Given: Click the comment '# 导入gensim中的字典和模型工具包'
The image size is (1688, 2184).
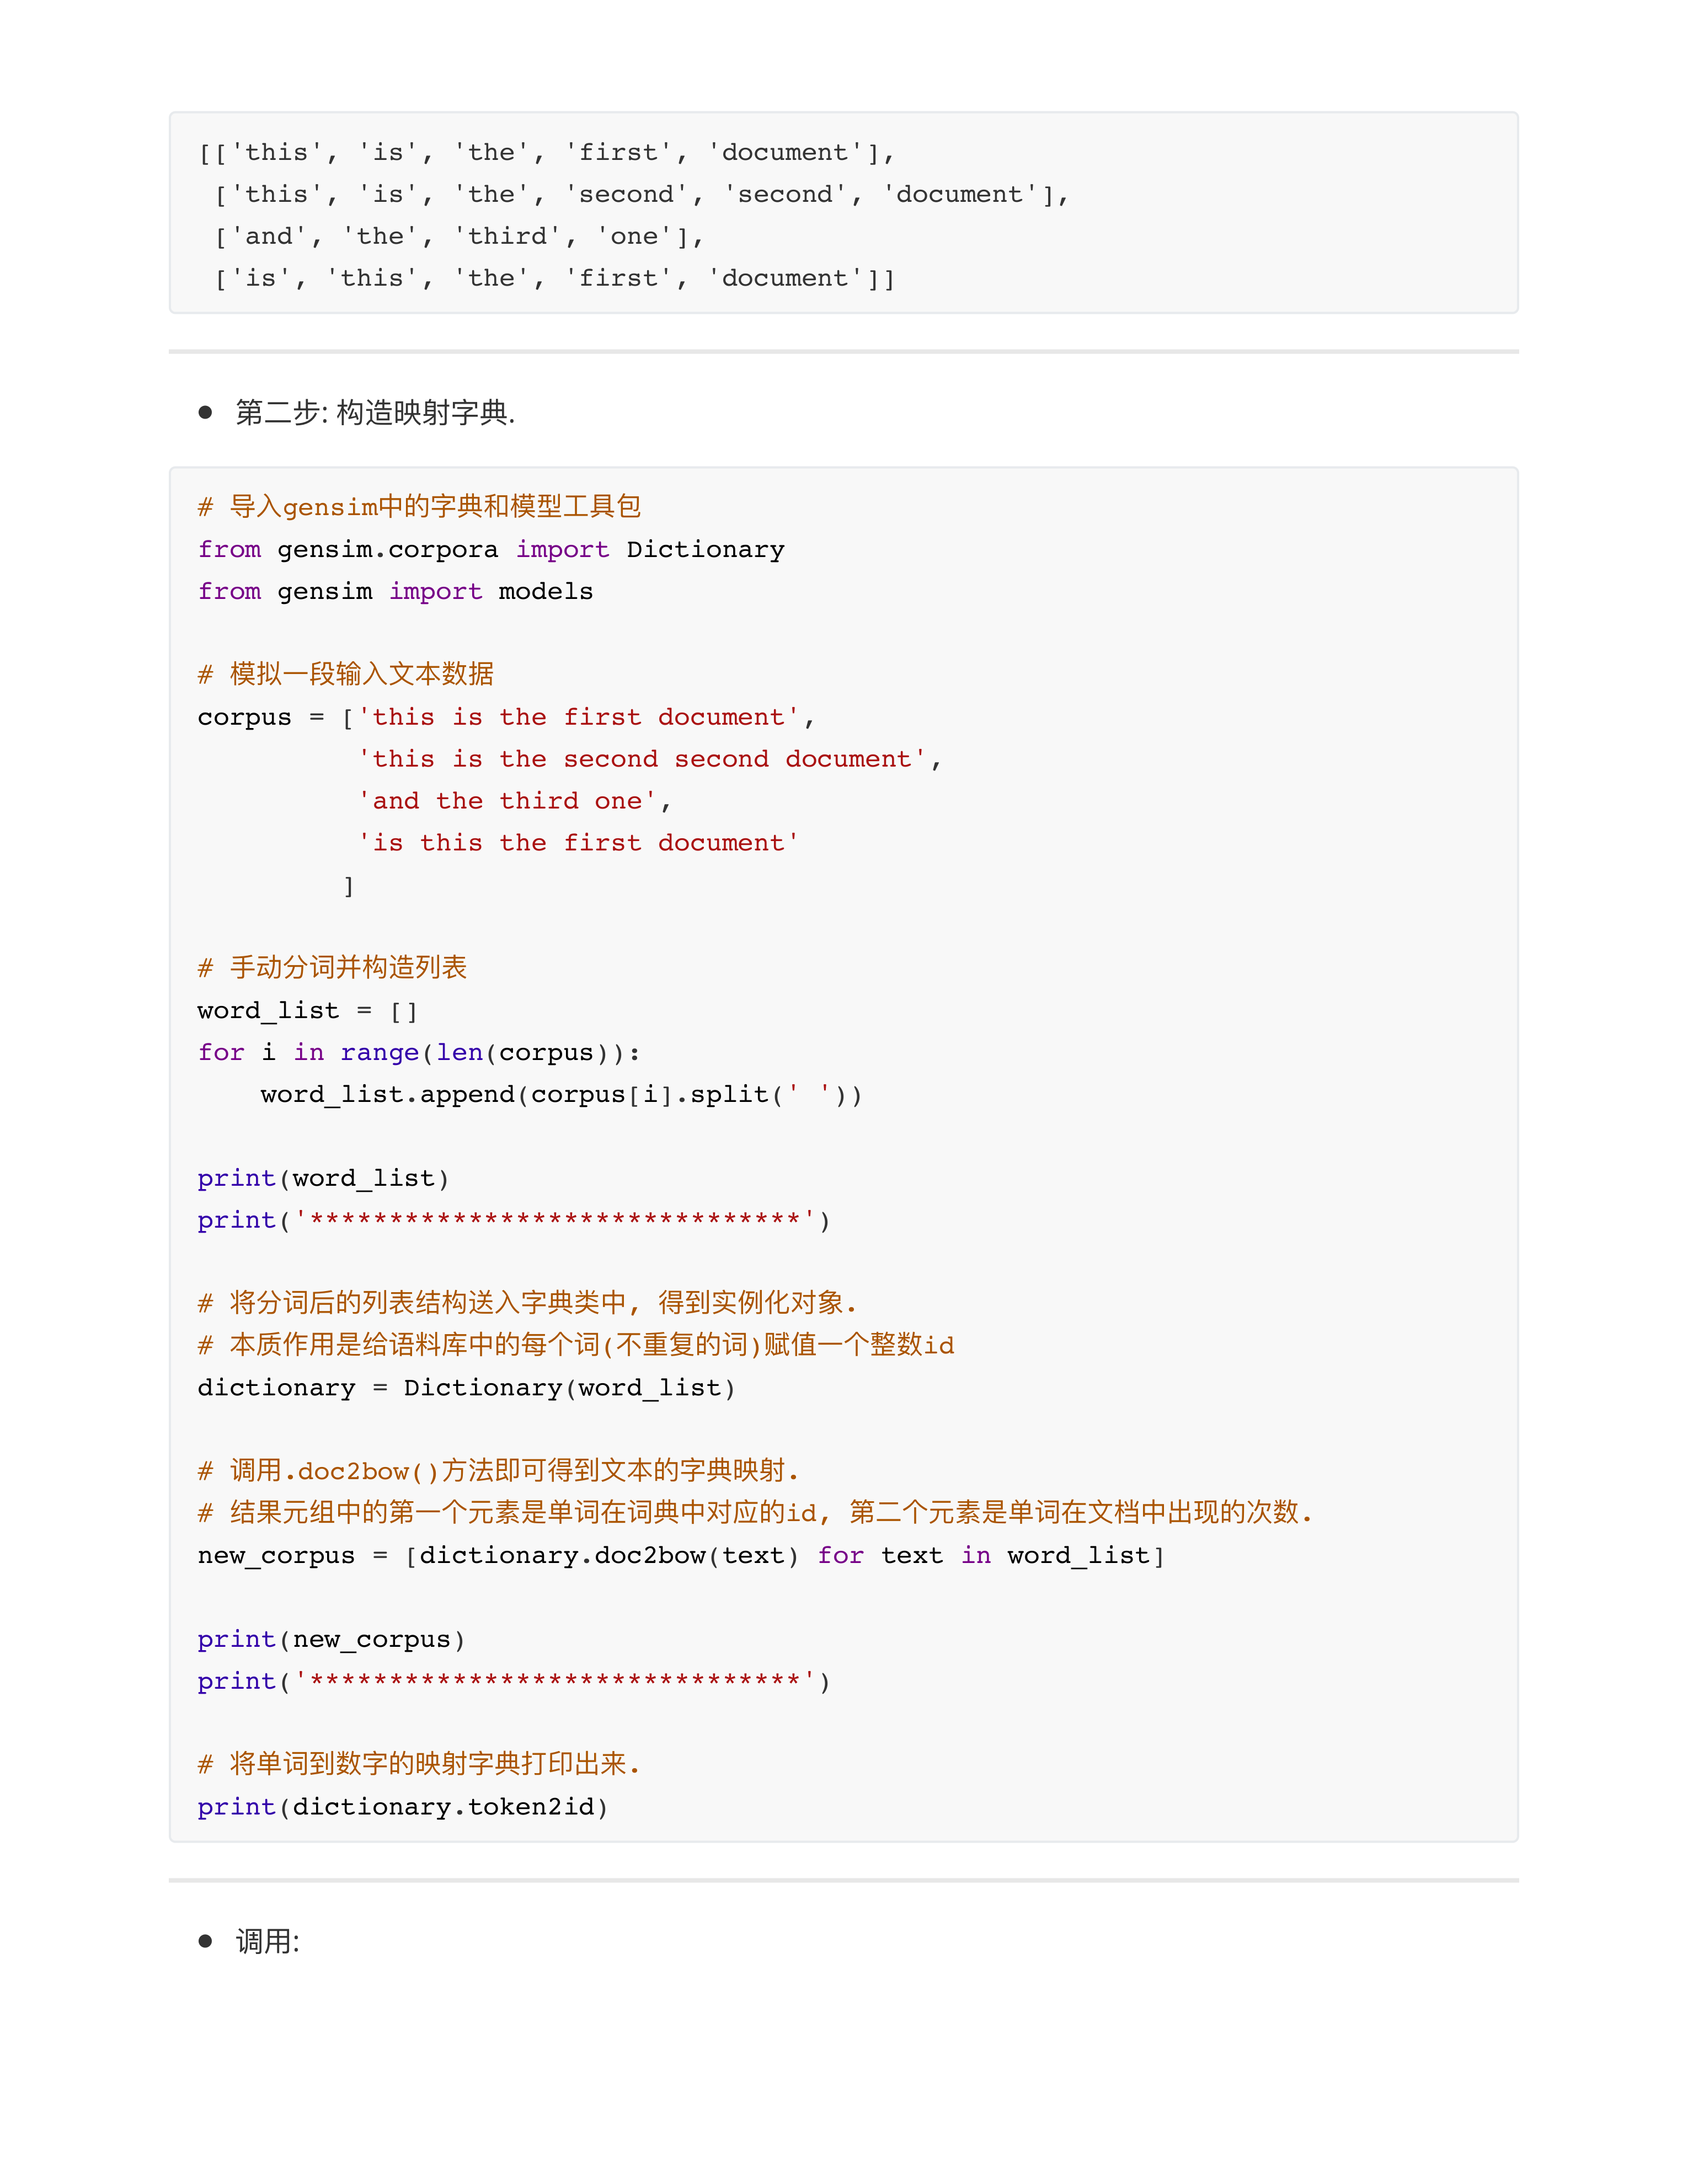Looking at the screenshot, I should 418,507.
